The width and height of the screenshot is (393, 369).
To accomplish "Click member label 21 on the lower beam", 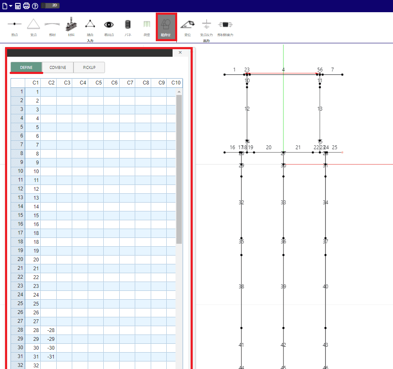I will (298, 148).
